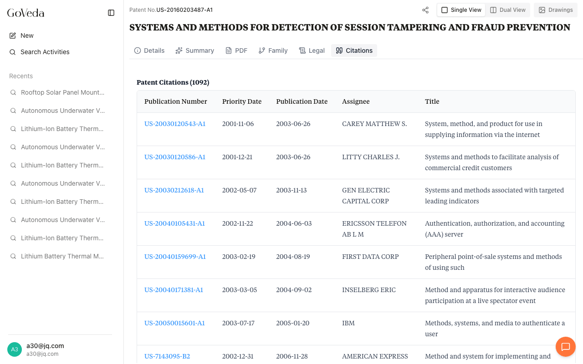Select recent search Lithium Battery Thermal M
The width and height of the screenshot is (583, 364).
pos(61,256)
